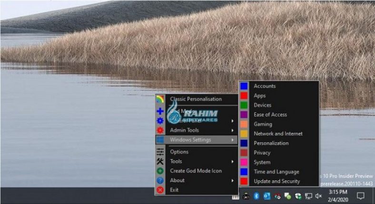Open Update and Security settings

pyautogui.click(x=279, y=181)
